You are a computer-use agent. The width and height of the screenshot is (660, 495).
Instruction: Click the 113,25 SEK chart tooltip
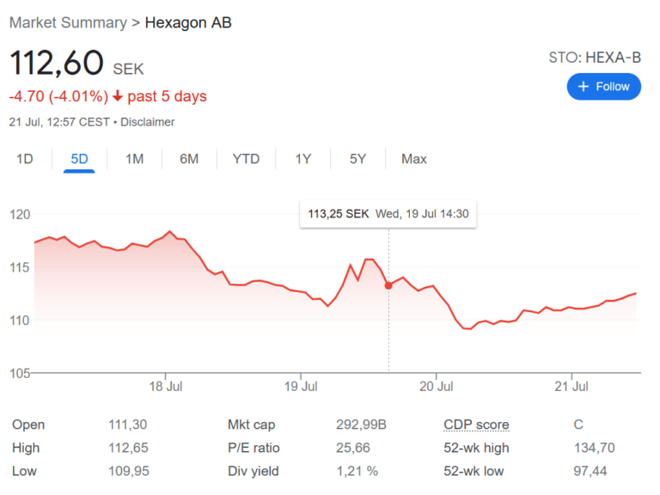(x=388, y=214)
